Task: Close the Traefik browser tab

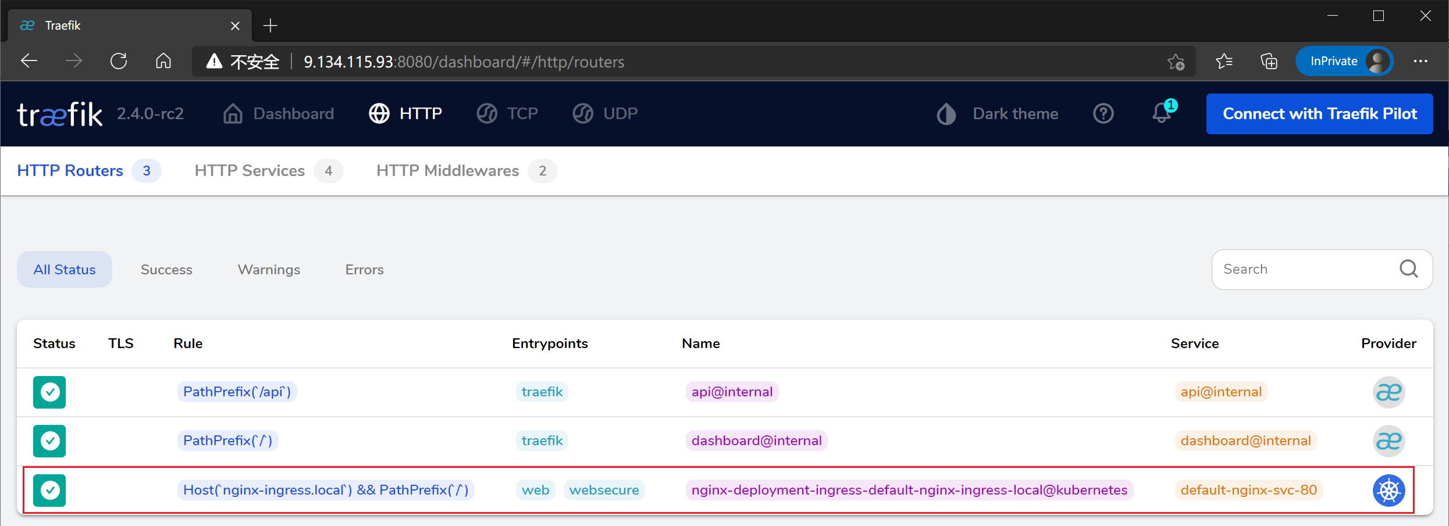Action: (x=235, y=26)
